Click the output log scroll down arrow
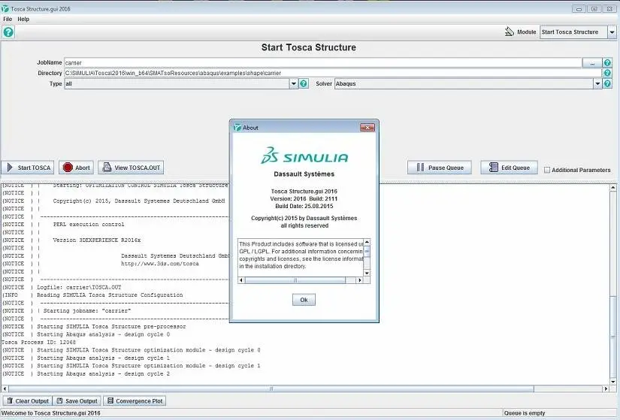Viewport: 620px width, 420px height. pyautogui.click(x=613, y=382)
